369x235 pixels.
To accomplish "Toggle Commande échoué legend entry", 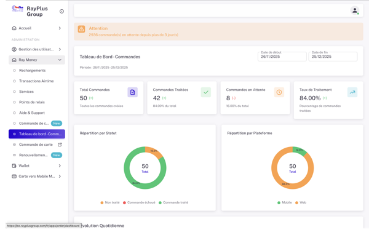I will (139, 202).
